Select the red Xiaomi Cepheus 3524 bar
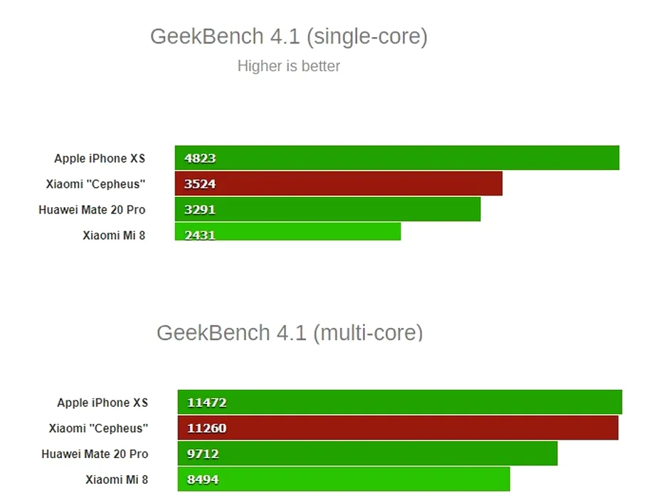The width and height of the screenshot is (666, 498). pyautogui.click(x=339, y=184)
